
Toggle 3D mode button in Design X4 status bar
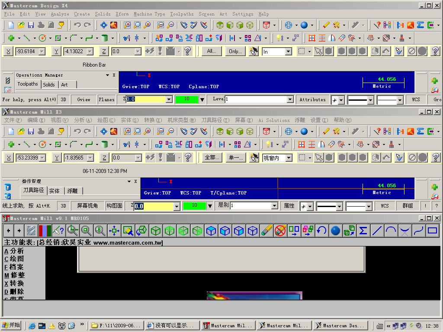click(63, 99)
